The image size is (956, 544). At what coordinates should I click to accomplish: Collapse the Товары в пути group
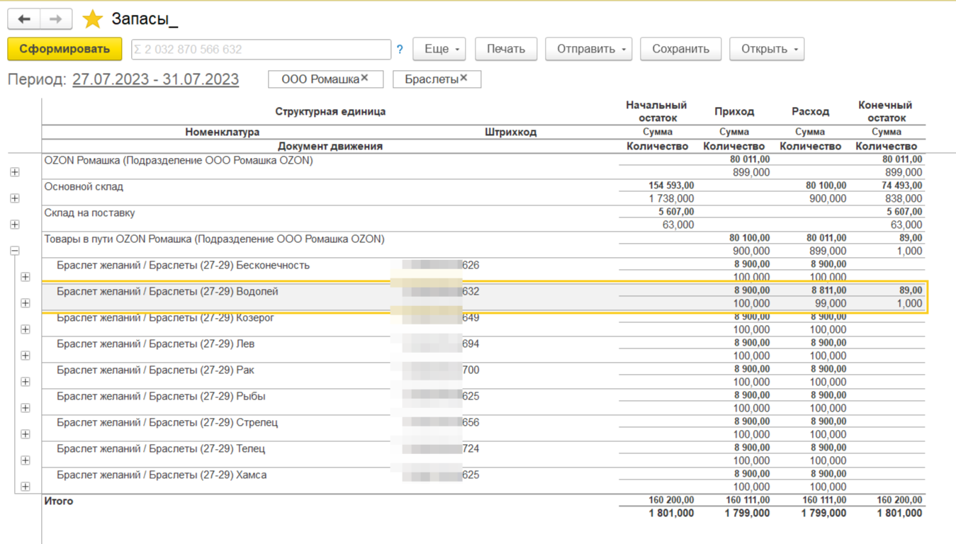point(15,251)
